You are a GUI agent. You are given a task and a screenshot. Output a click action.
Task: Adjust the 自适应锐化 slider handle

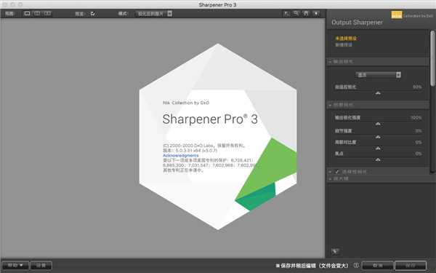pyautogui.click(x=378, y=92)
